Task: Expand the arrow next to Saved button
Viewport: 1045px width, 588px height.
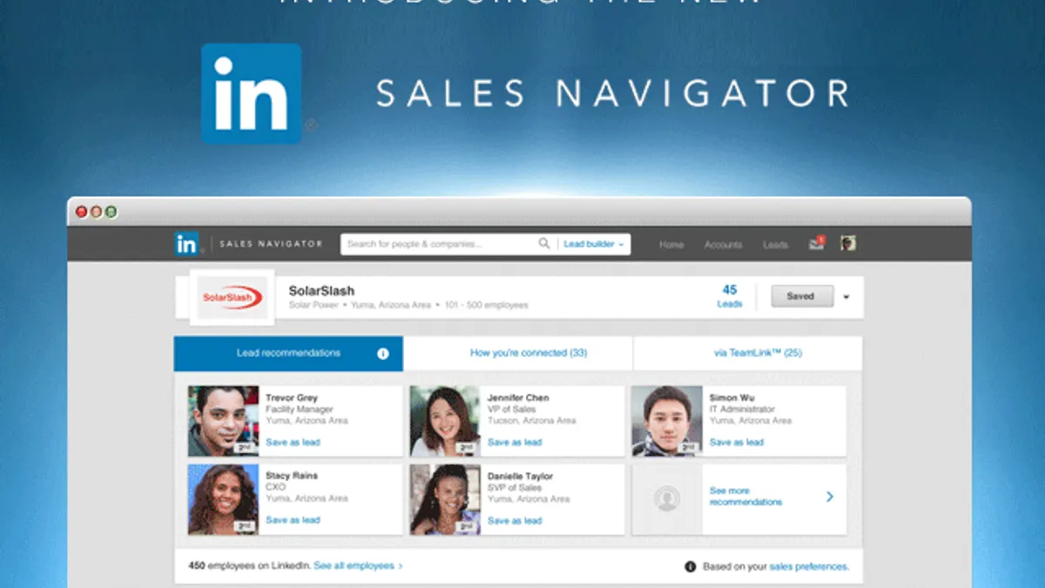Action: pos(846,297)
